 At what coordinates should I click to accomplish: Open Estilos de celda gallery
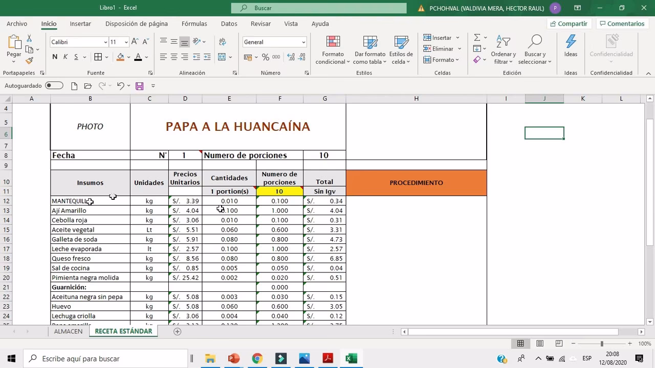[x=401, y=50]
